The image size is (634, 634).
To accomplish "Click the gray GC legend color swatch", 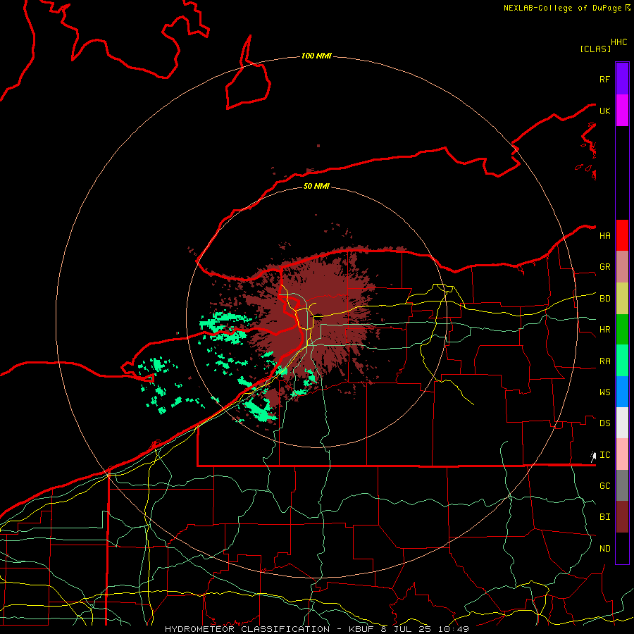I will [622, 485].
